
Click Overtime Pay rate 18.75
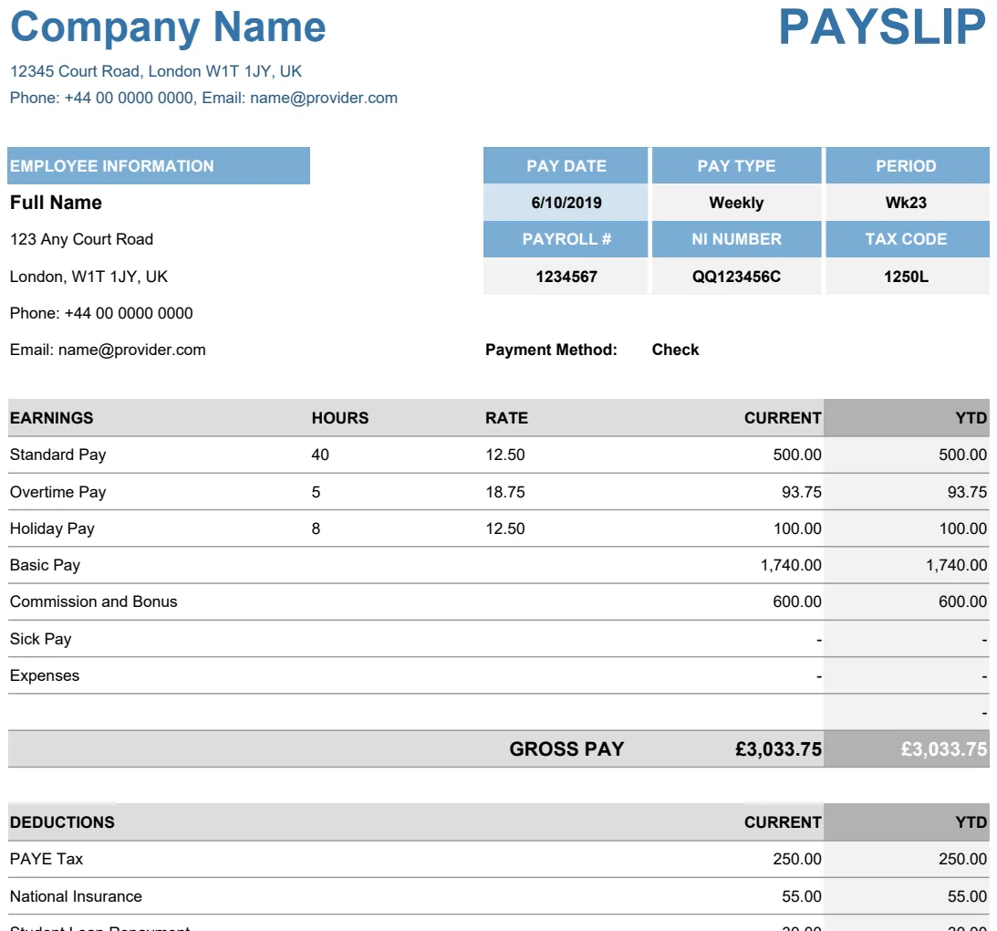(x=505, y=492)
